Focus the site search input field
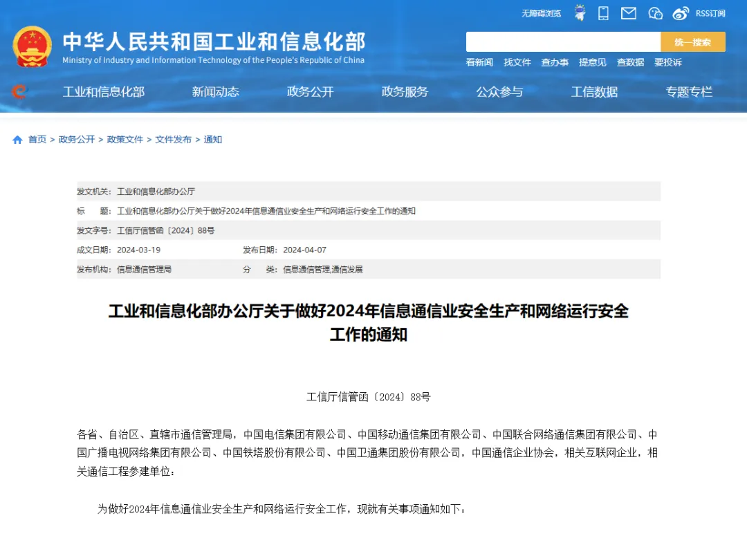747x536 pixels. pyautogui.click(x=562, y=42)
